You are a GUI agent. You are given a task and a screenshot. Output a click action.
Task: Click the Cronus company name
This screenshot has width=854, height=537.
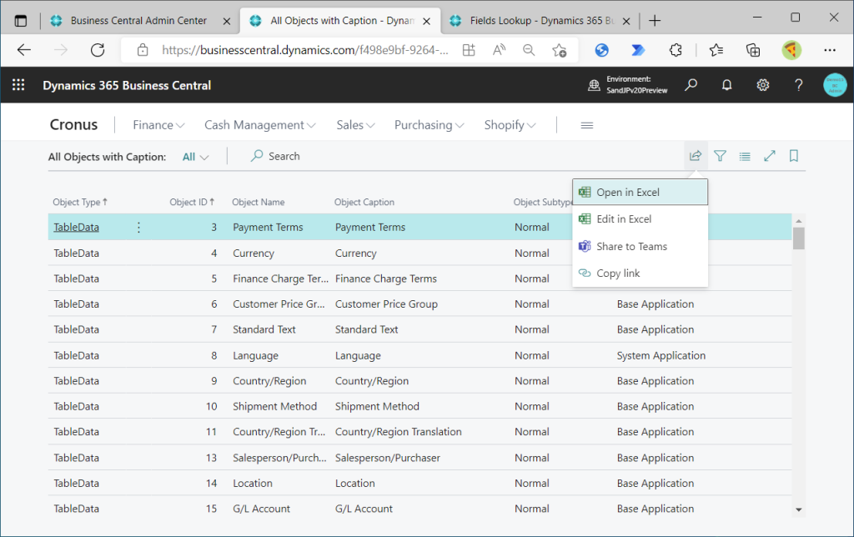tap(73, 125)
